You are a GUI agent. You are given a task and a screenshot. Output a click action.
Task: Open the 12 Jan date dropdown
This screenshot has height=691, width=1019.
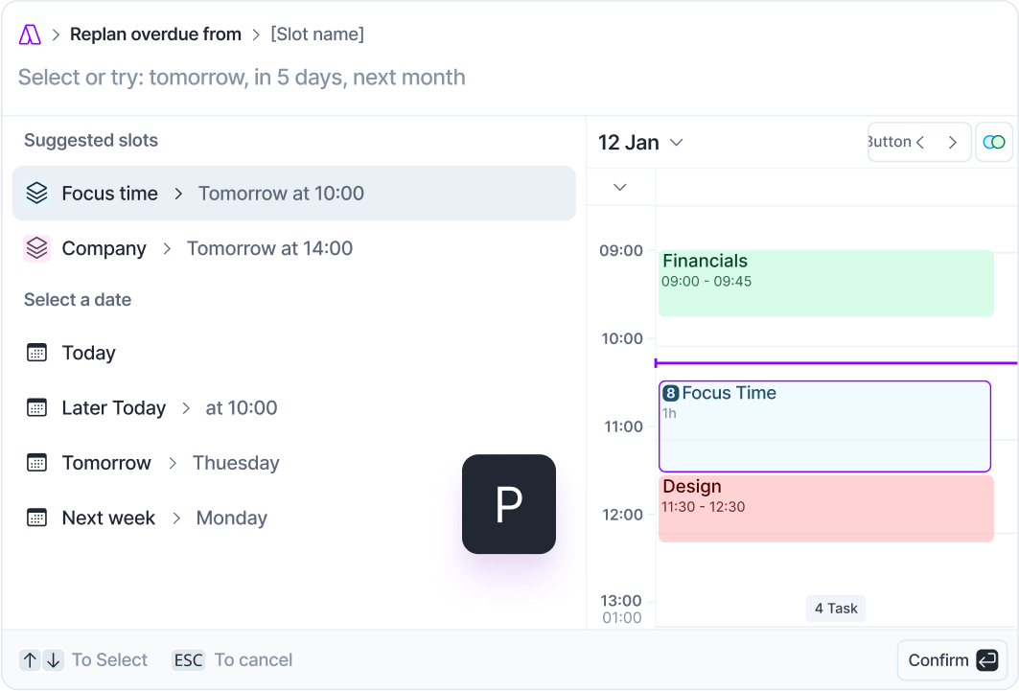point(640,142)
